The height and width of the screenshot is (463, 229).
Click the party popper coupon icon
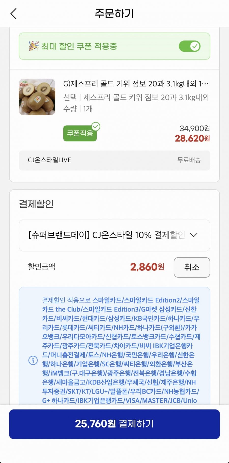click(x=33, y=46)
